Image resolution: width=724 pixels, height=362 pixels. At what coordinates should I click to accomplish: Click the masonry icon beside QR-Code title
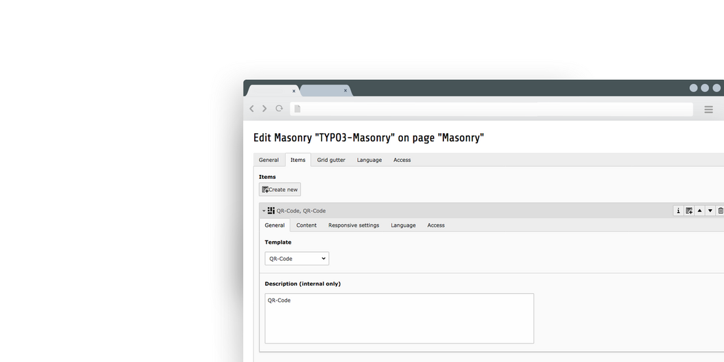[271, 211]
